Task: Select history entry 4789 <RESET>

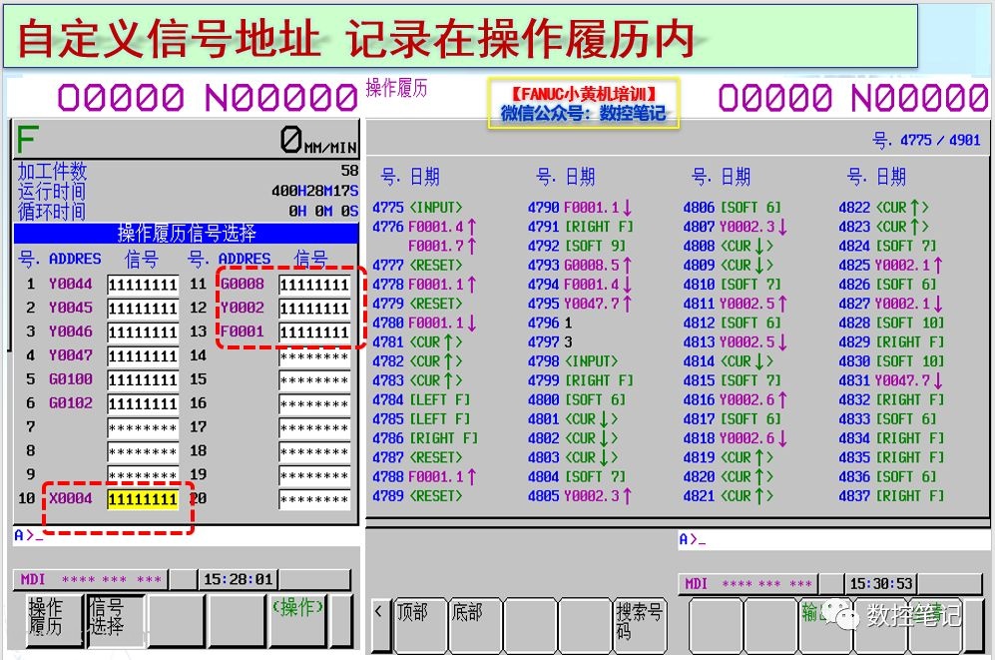Action: (417, 495)
